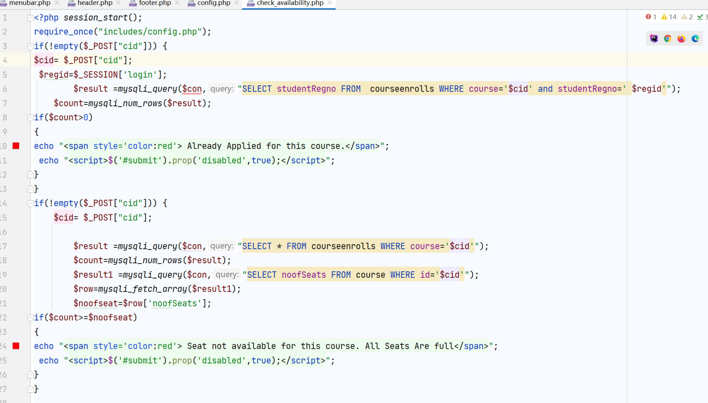Open file in Firefox browser
Screen dimensions: 708x403
tap(681, 39)
